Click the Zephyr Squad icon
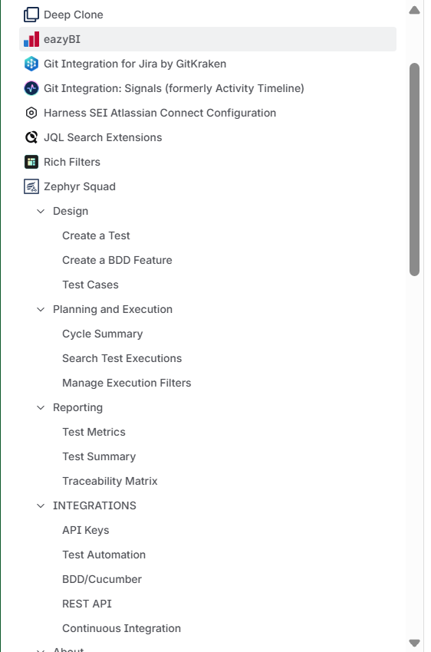Screen dimensions: 431x652 tap(31, 186)
